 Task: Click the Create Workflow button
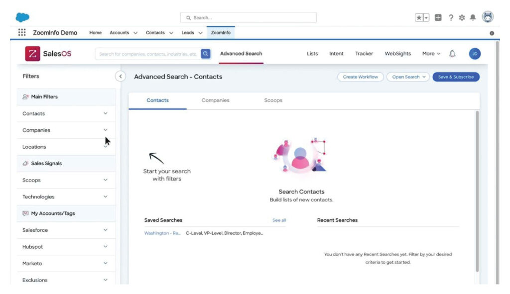tap(361, 77)
